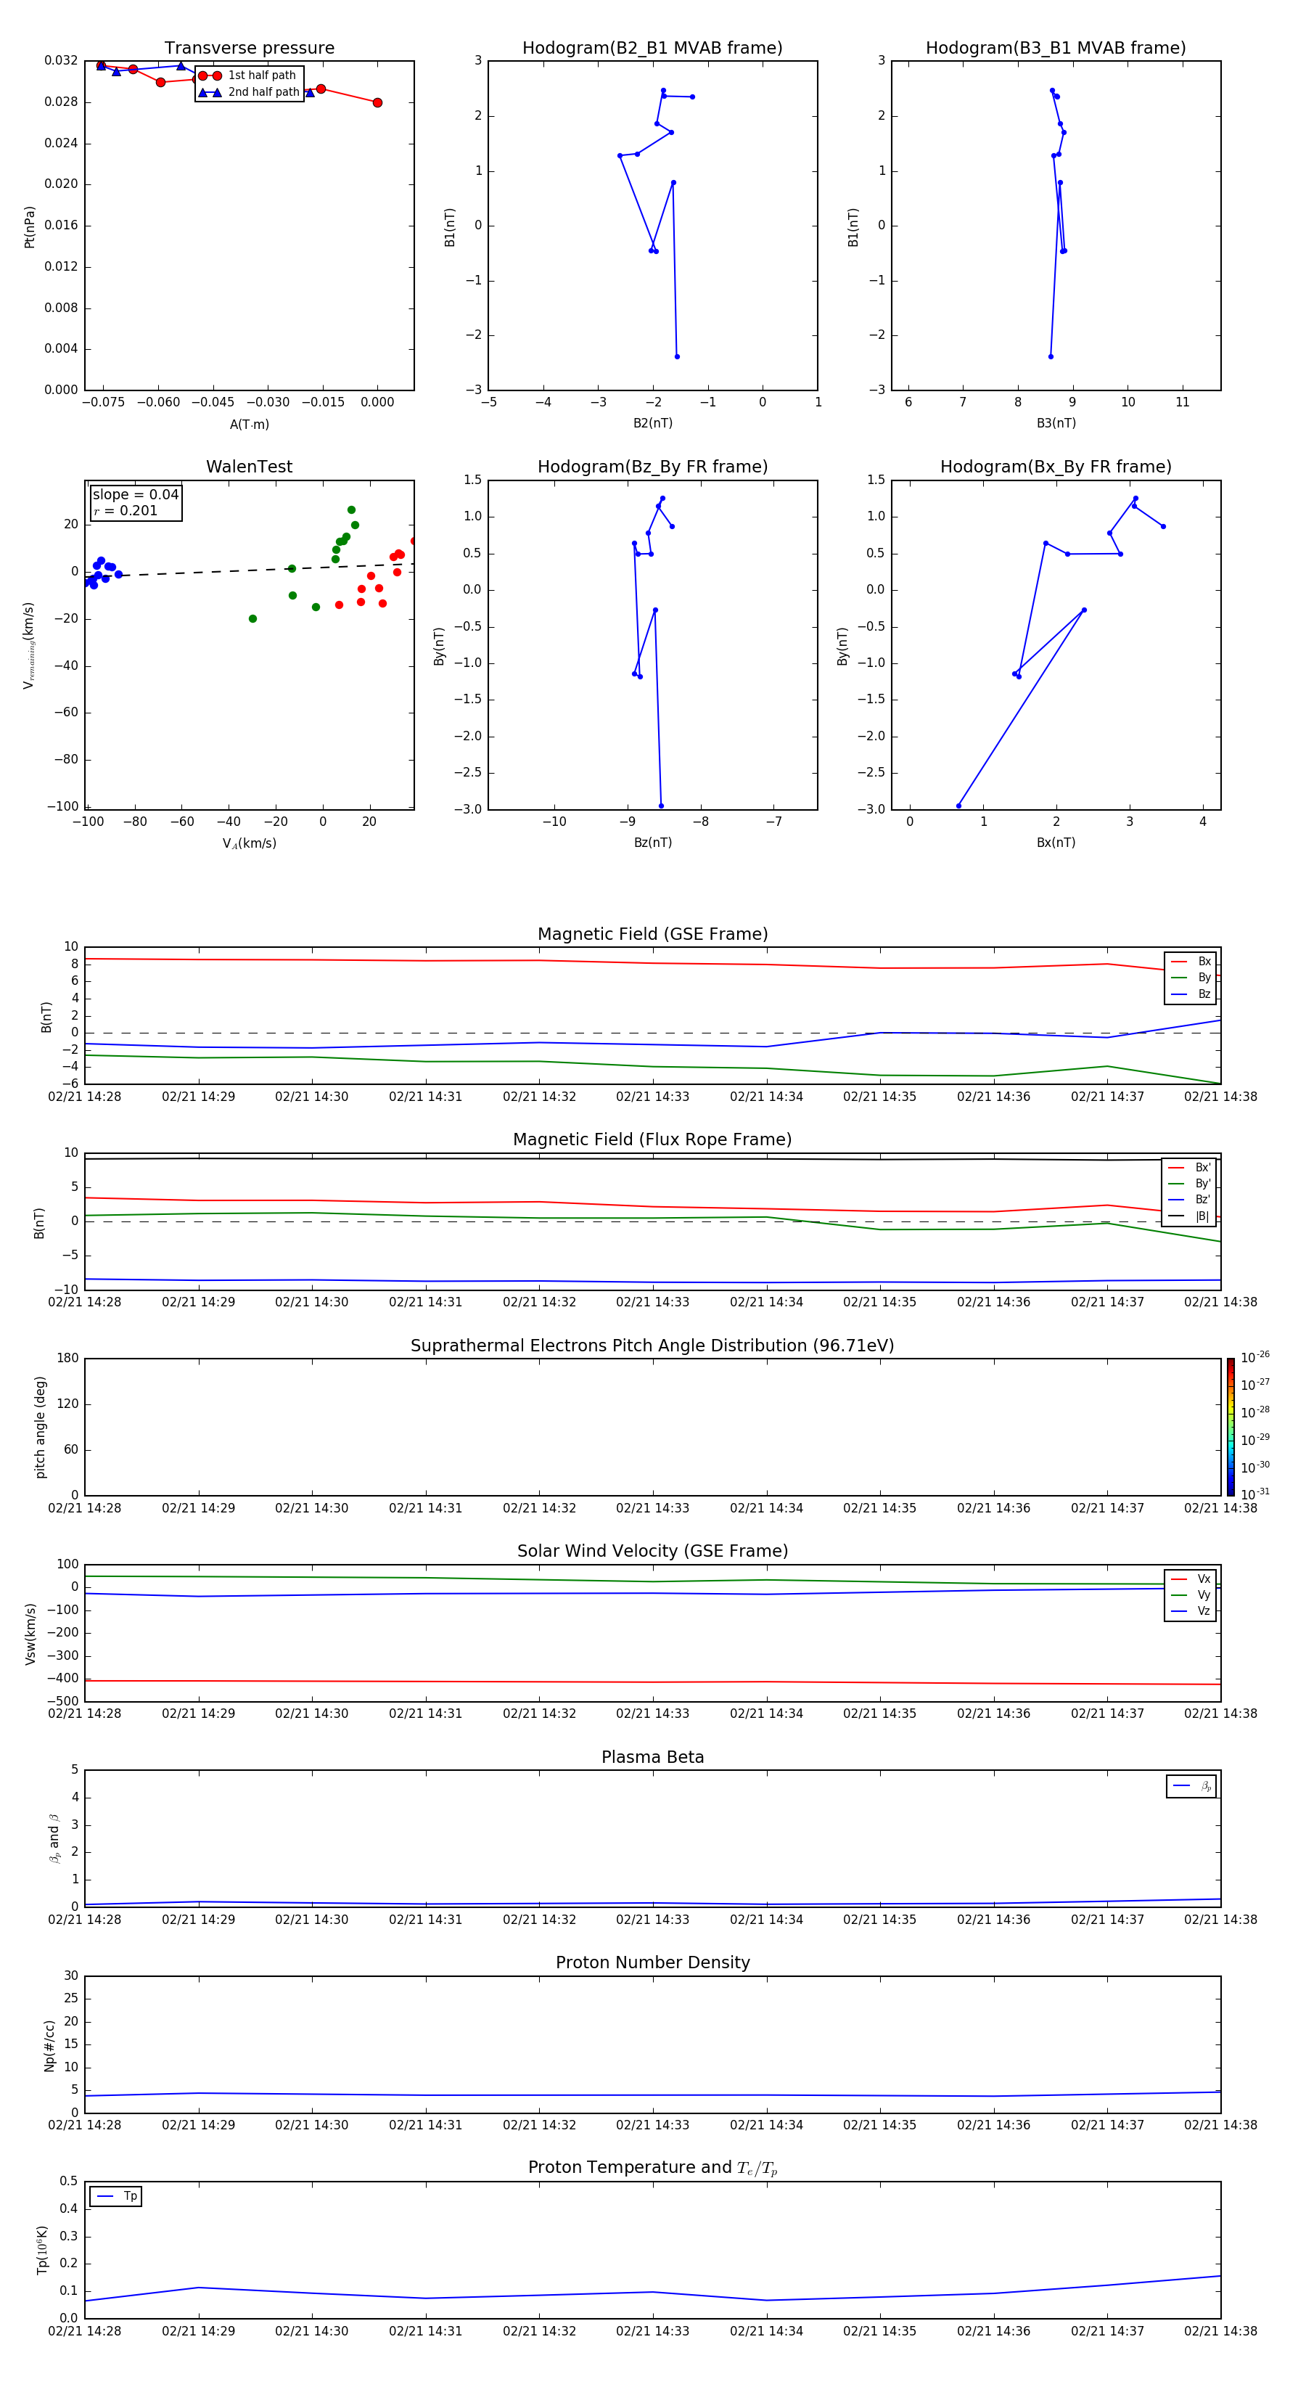Click '02/21 14:28' tick under GSE magnetic field plot
Screen dimensions: 1306x2395
tap(85, 1097)
